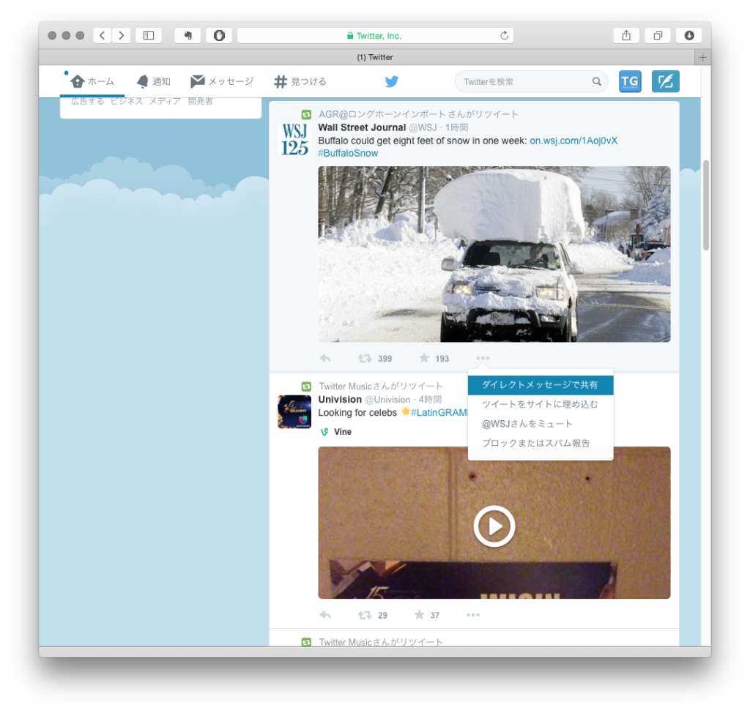Select @WSJさんをミュート menu item
This screenshot has width=750, height=713.
point(541,424)
